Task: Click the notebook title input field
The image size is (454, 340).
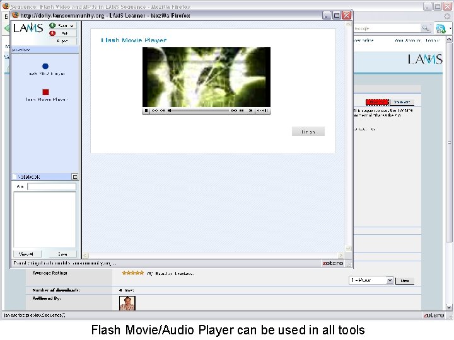Action: click(52, 186)
